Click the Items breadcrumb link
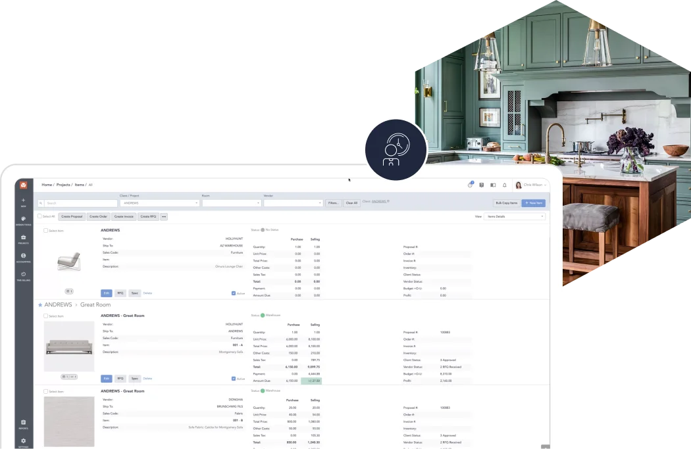691x449 pixels. click(x=80, y=185)
